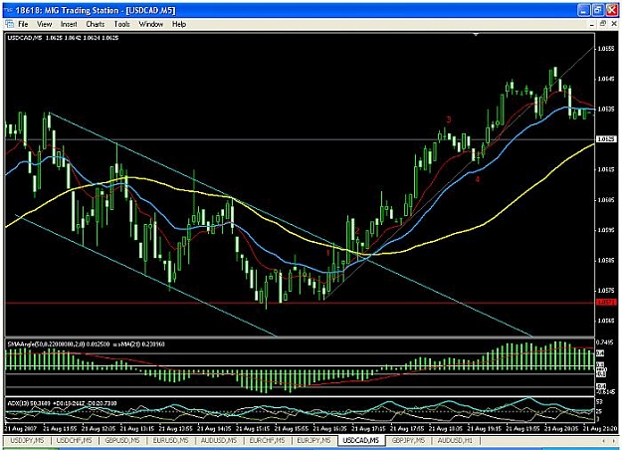622x450 pixels.
Task: Click the chart shift triangle marker at the top
Action: (476, 35)
